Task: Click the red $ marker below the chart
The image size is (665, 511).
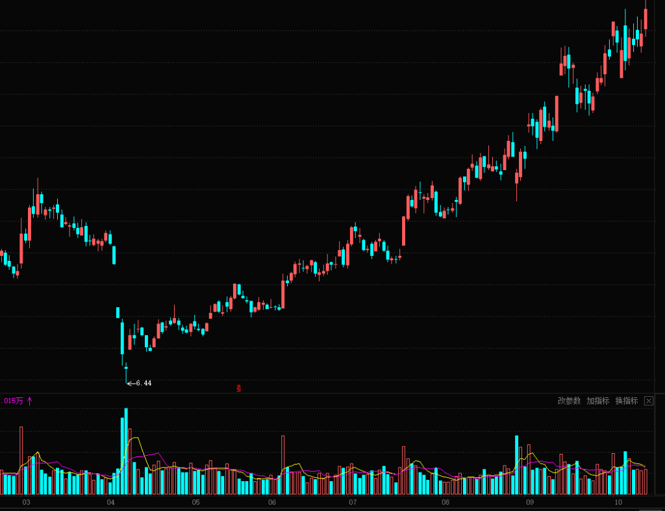Action: pyautogui.click(x=239, y=388)
